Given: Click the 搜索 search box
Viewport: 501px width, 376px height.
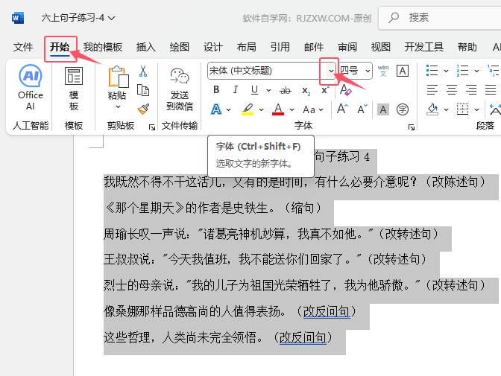Looking at the screenshot, I should coord(440,18).
